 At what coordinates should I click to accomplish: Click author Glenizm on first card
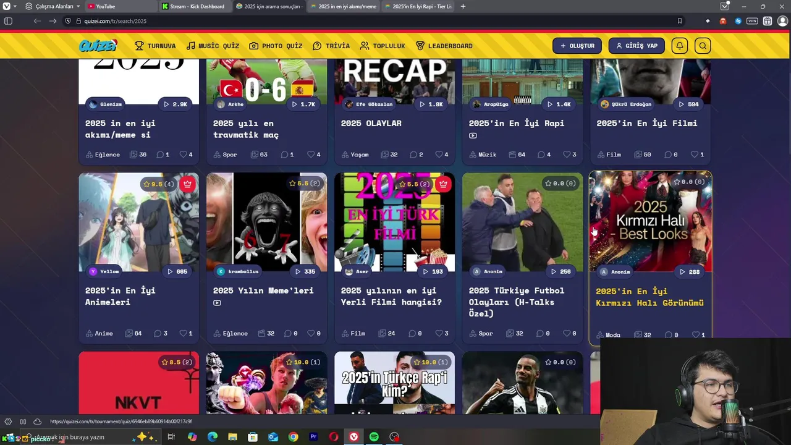click(x=105, y=104)
